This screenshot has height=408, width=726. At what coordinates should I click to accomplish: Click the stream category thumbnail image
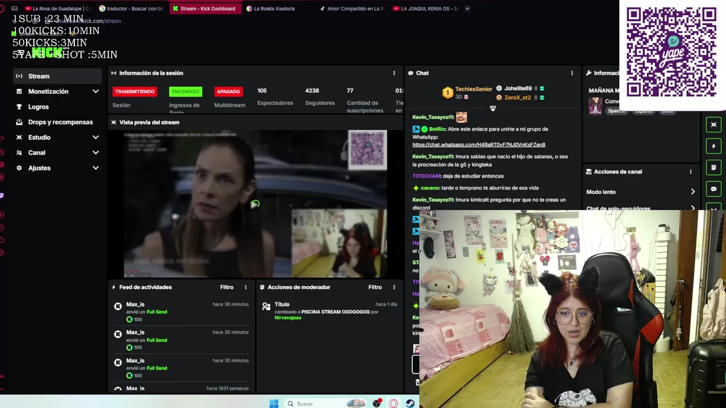pyautogui.click(x=595, y=106)
